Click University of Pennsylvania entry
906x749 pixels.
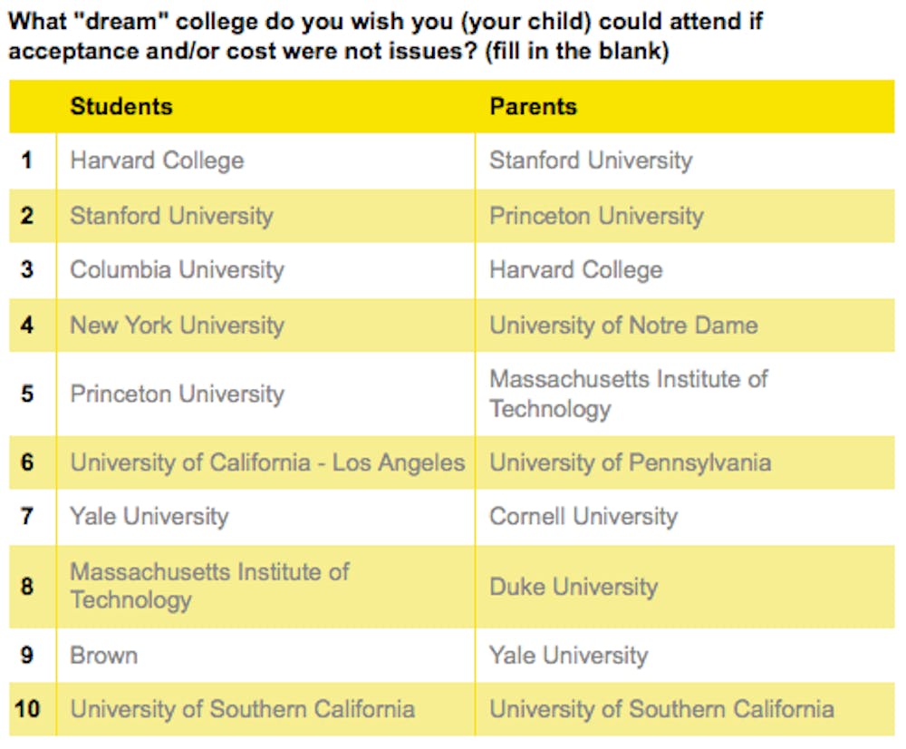pyautogui.click(x=630, y=462)
